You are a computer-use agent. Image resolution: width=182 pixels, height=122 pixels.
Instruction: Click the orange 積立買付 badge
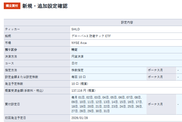pyautogui.click(x=12, y=6)
